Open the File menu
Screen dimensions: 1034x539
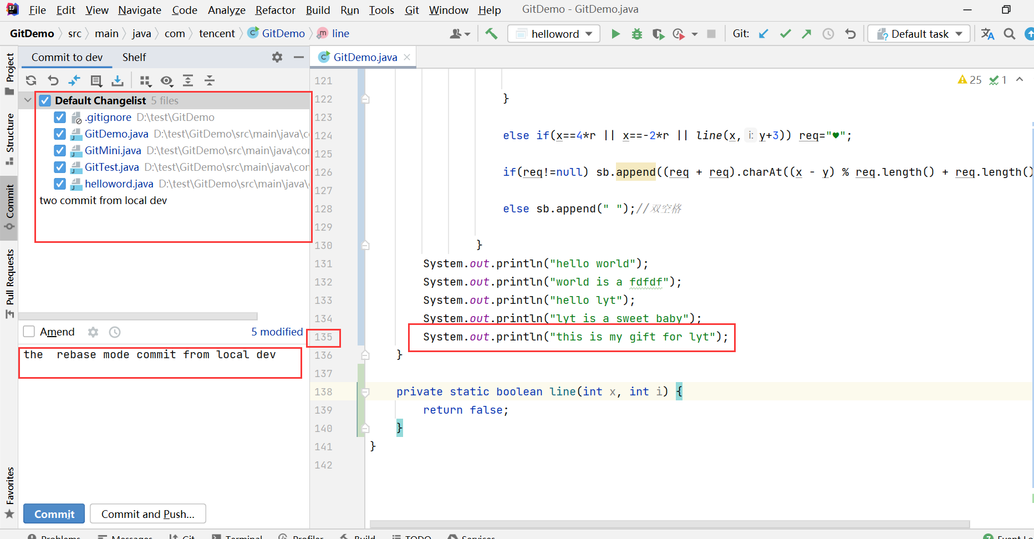tap(38, 10)
